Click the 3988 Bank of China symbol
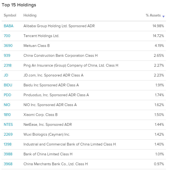170x170 pixels. [8, 154]
